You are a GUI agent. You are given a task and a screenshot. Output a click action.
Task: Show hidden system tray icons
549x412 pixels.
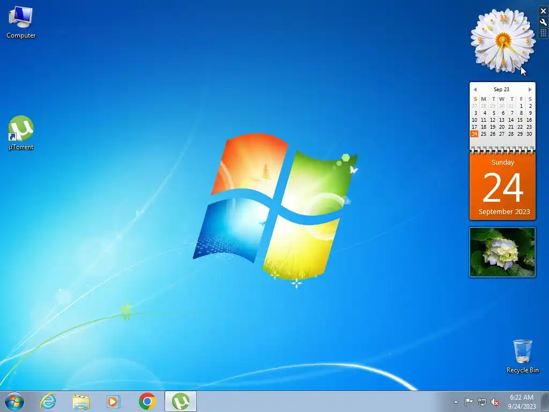456,402
